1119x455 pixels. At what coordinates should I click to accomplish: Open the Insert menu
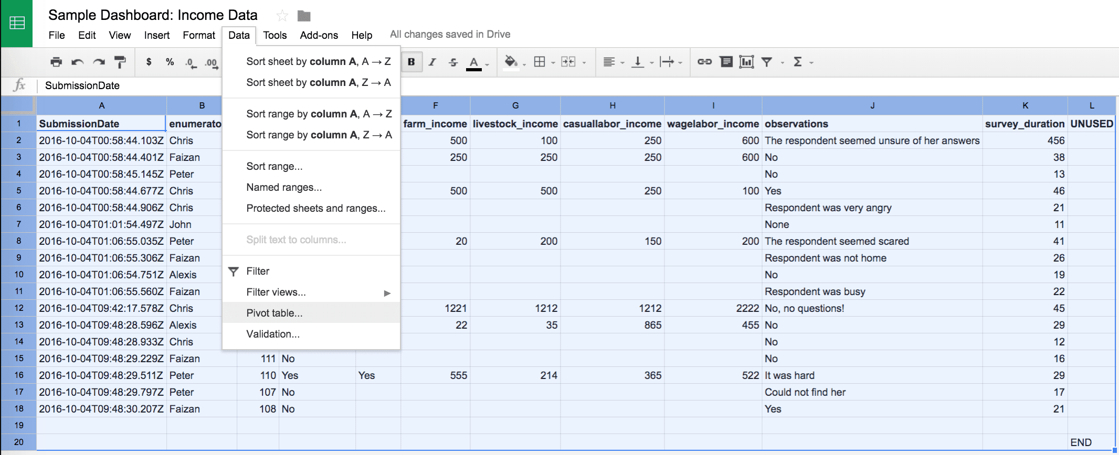tap(157, 35)
